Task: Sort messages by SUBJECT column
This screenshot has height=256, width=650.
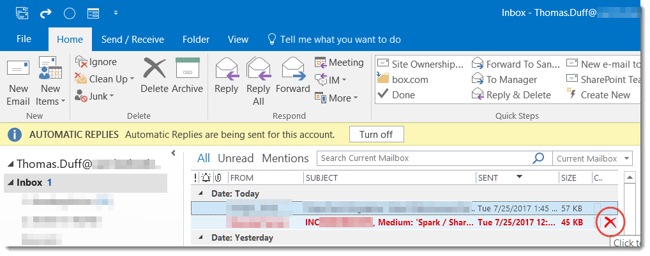Action: point(389,178)
